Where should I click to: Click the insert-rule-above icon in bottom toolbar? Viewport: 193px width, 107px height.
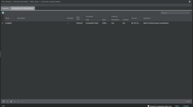click(4, 101)
